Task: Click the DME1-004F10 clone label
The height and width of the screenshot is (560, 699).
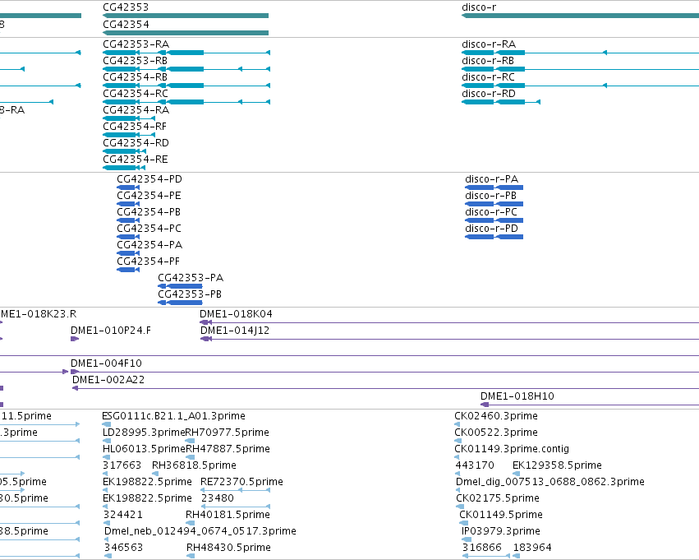Action: click(106, 363)
